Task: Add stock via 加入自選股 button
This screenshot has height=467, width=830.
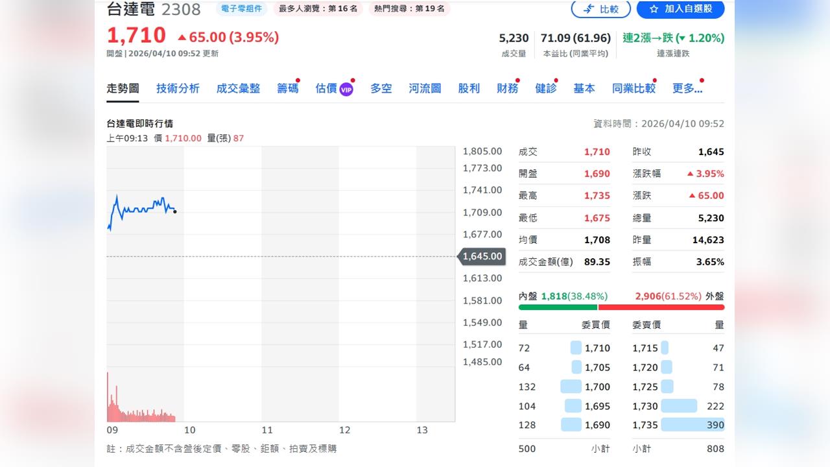Action: pyautogui.click(x=680, y=9)
